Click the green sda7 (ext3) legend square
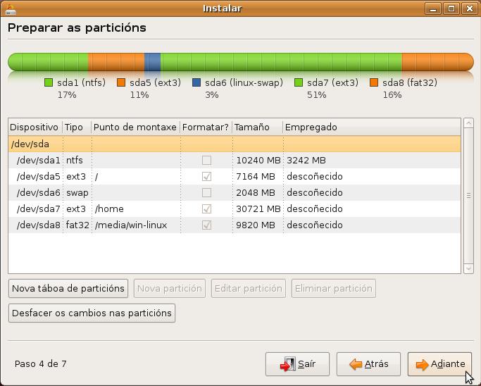The image size is (481, 386). [299, 82]
